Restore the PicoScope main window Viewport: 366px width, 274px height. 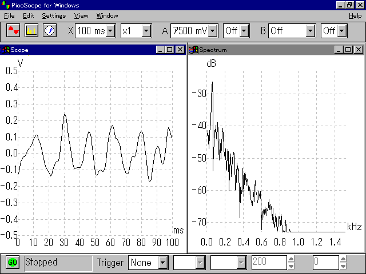[349, 5]
